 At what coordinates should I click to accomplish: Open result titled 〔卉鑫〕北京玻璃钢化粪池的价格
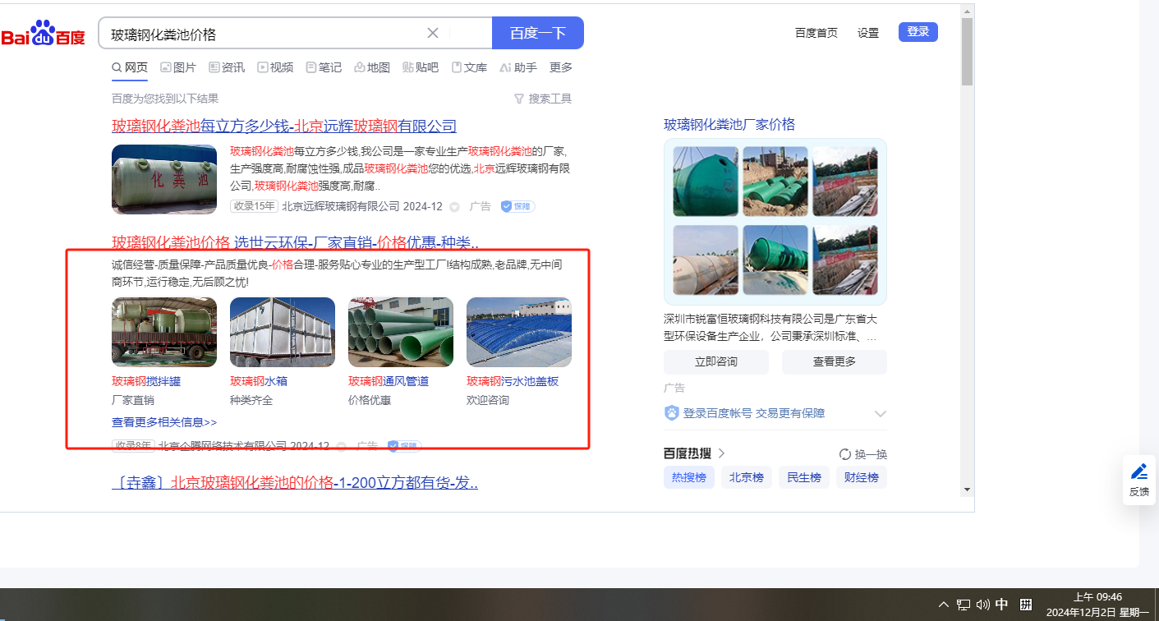295,483
